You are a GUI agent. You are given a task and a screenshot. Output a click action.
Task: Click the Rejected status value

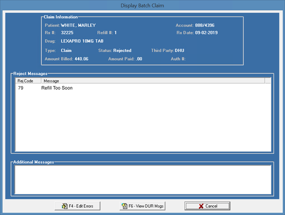click(x=122, y=50)
